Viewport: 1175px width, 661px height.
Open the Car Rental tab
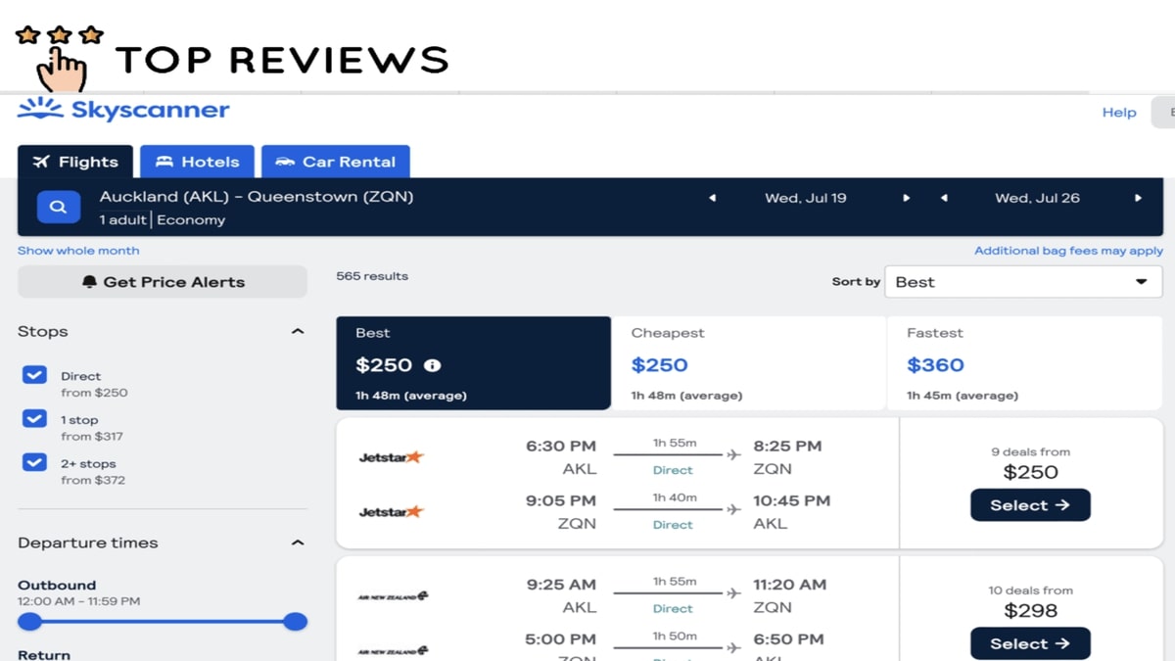pos(336,162)
